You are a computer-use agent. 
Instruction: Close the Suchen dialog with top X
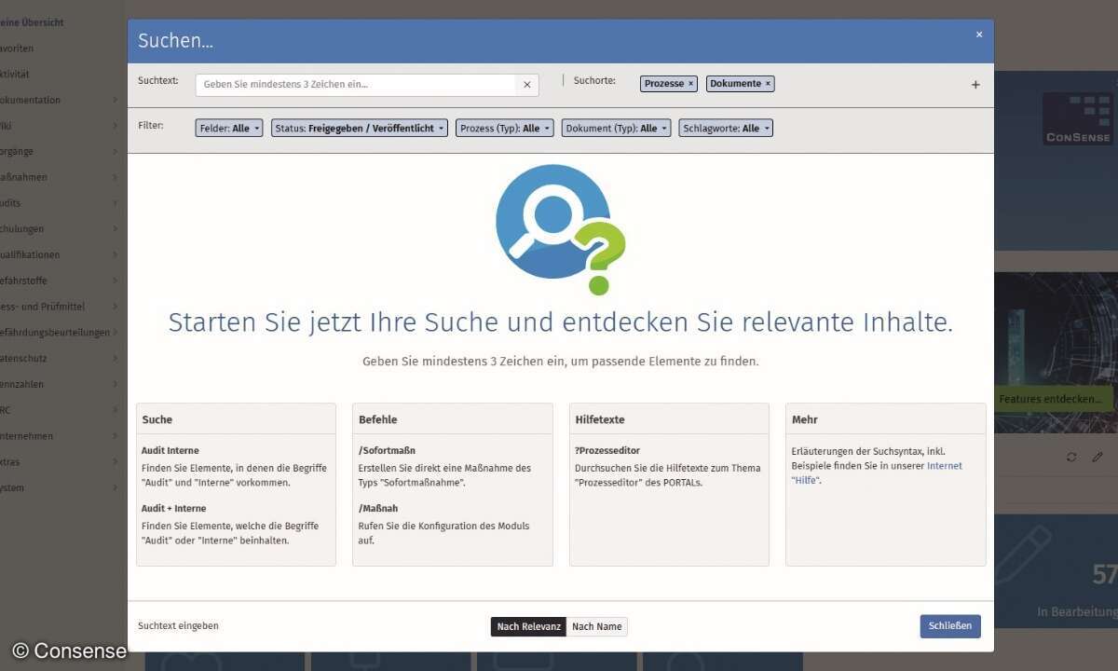(x=979, y=34)
